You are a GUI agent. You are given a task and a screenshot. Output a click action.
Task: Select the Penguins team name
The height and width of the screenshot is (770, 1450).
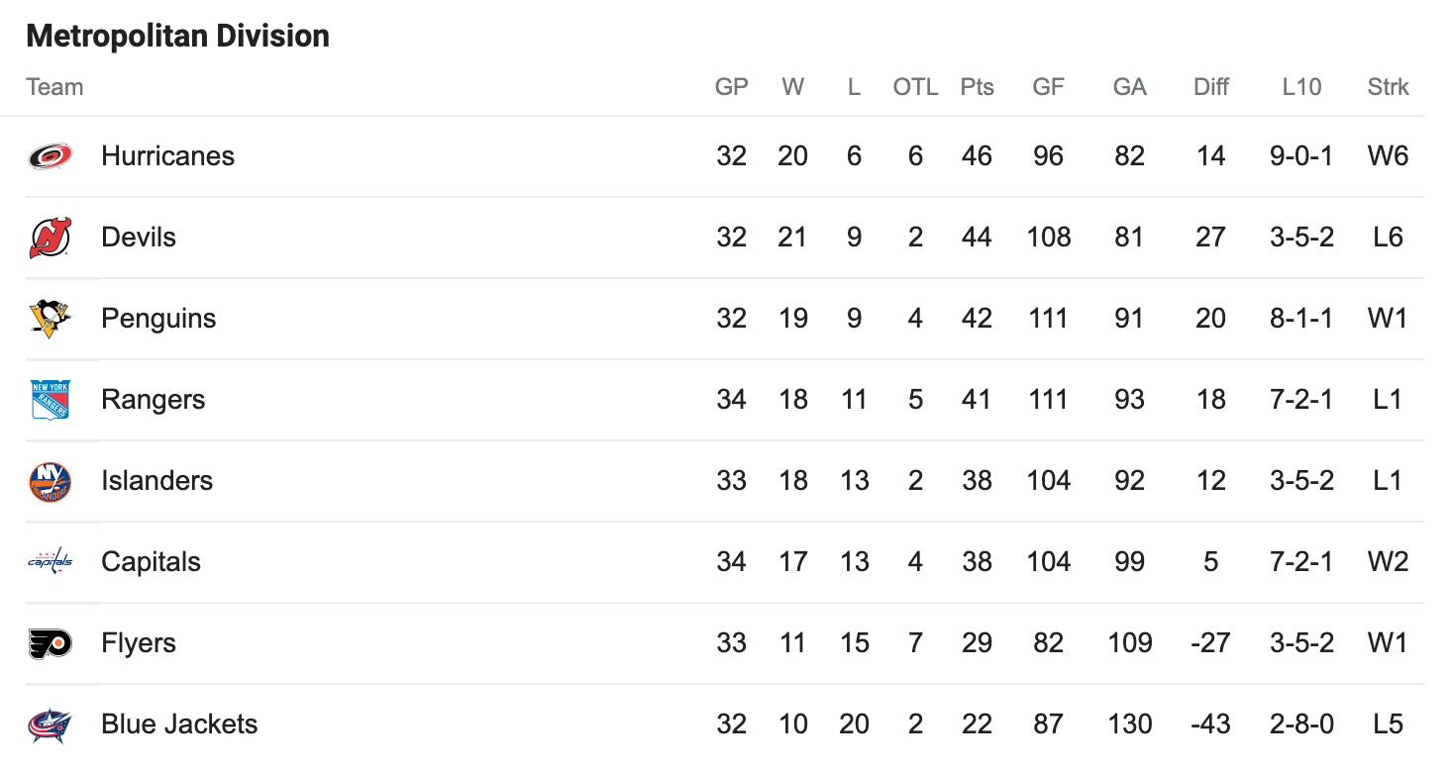[158, 319]
